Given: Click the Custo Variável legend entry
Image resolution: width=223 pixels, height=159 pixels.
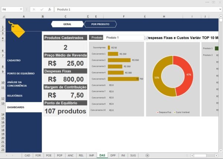Looking at the screenshot, I should pyautogui.click(x=182, y=112).
